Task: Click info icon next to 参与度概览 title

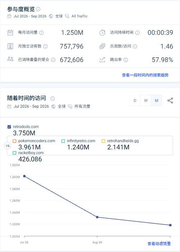Action: pyautogui.click(x=38, y=9)
